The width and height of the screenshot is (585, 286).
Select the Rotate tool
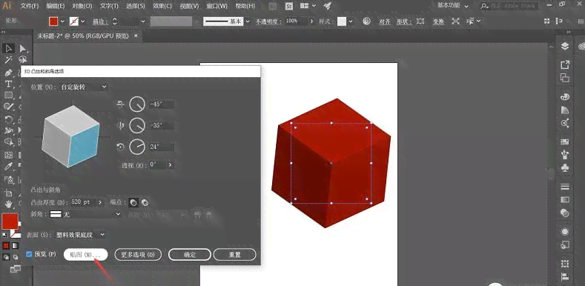coord(9,119)
